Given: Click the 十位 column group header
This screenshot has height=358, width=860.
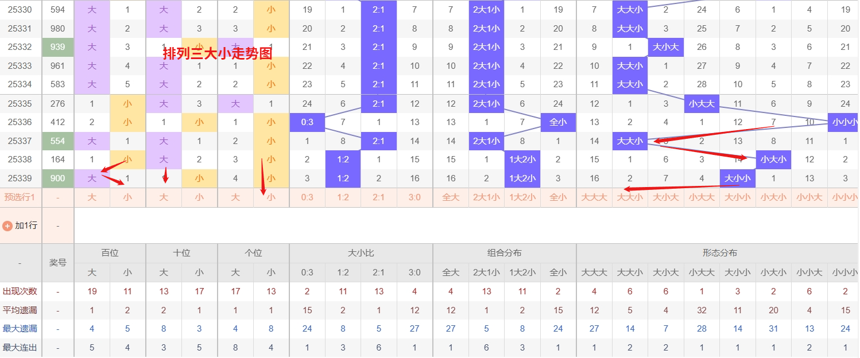Looking at the screenshot, I should tap(181, 253).
